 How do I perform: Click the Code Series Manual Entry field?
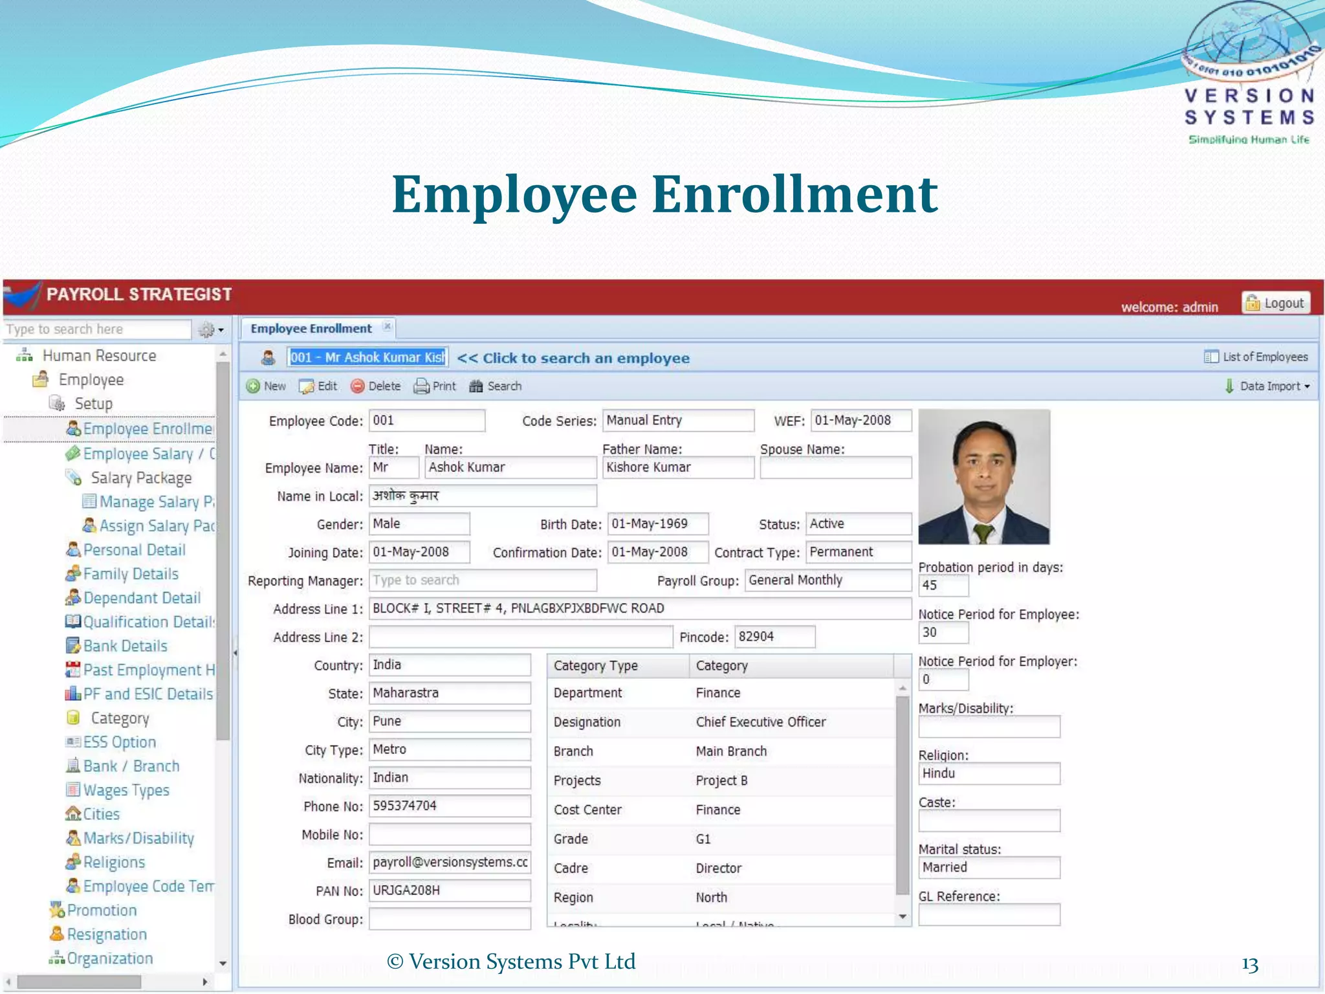pos(678,420)
